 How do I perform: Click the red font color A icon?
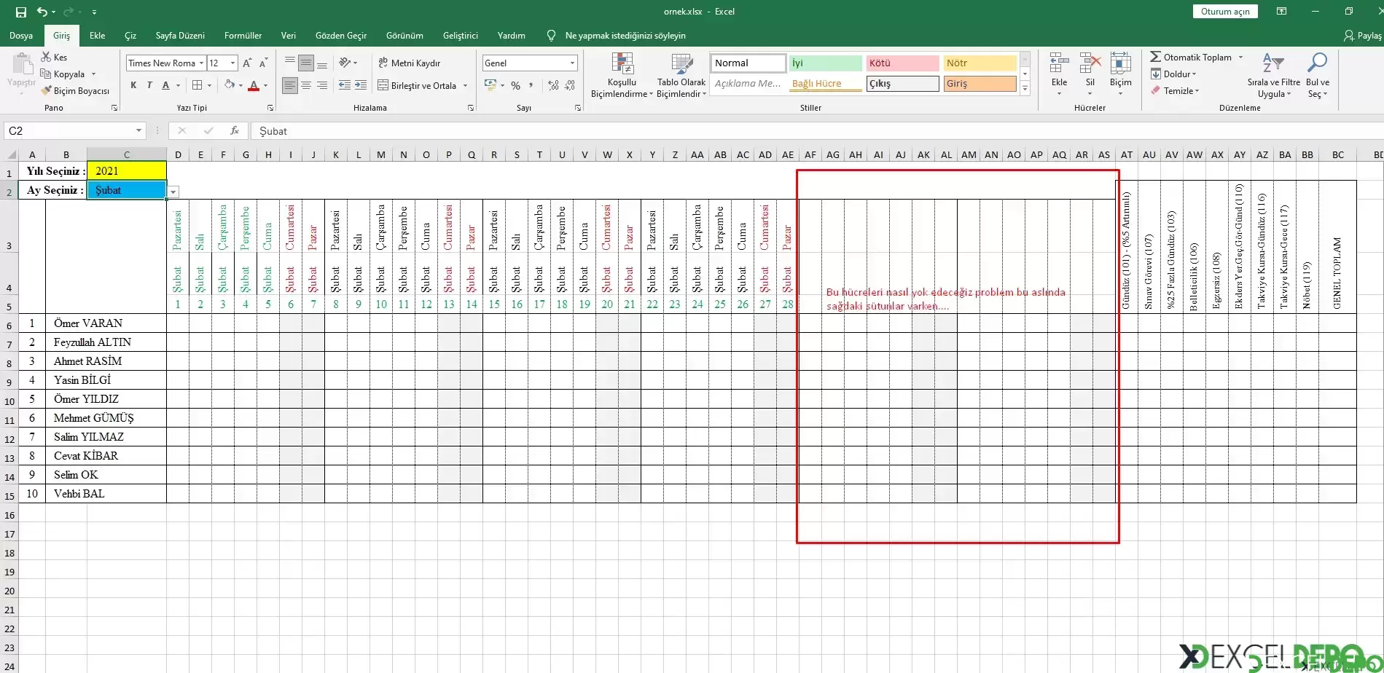(254, 85)
